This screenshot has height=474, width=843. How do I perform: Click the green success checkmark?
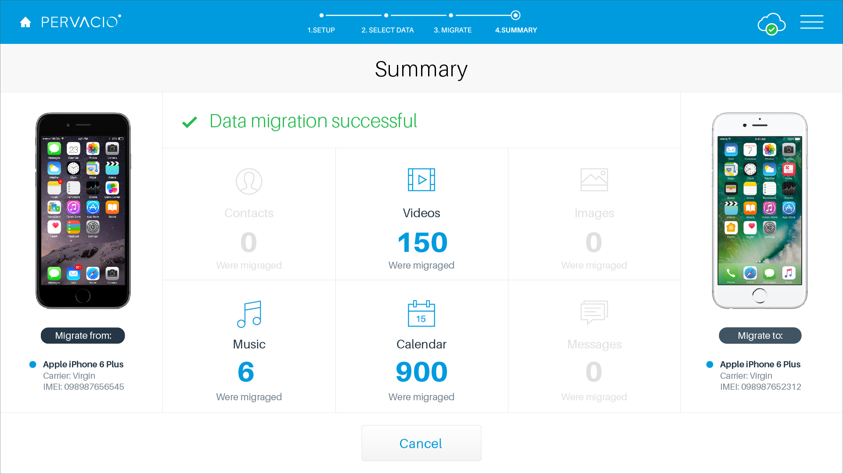pyautogui.click(x=190, y=122)
